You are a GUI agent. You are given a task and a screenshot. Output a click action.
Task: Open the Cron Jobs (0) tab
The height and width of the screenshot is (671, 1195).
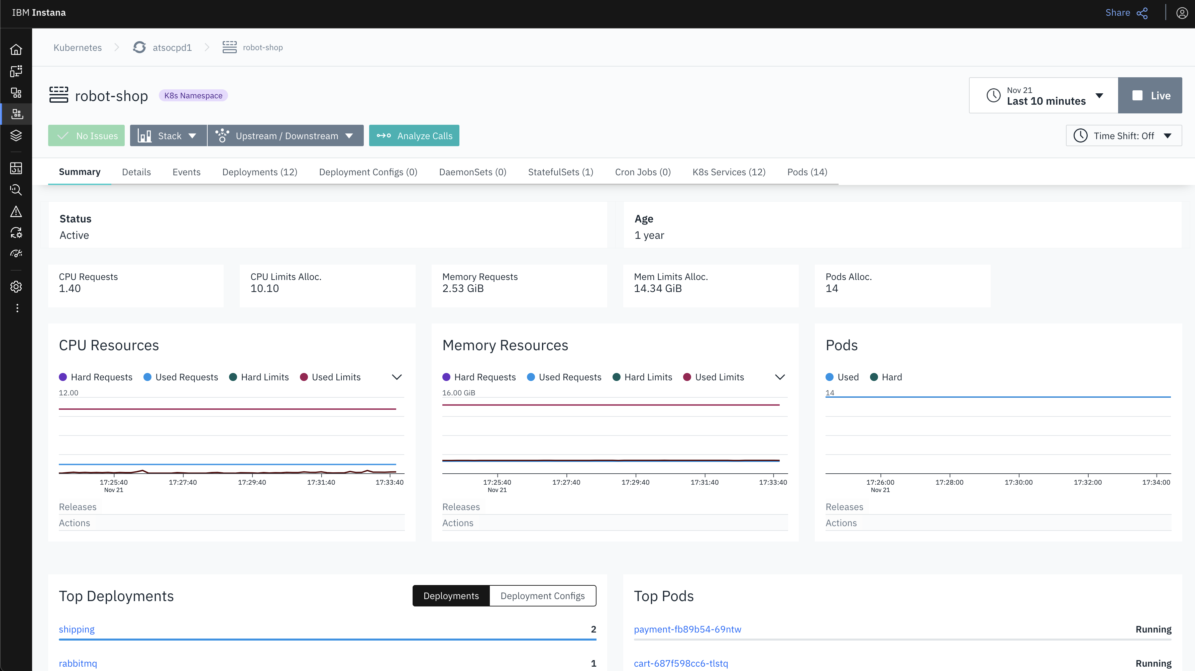click(643, 172)
